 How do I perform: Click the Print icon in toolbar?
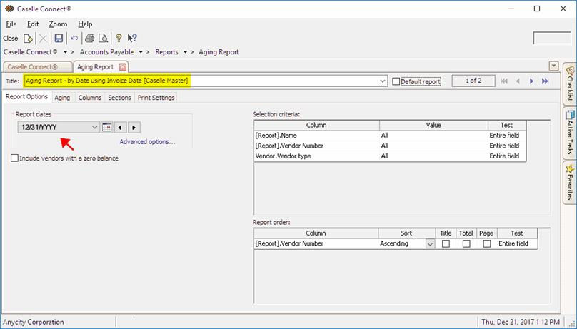pos(90,38)
